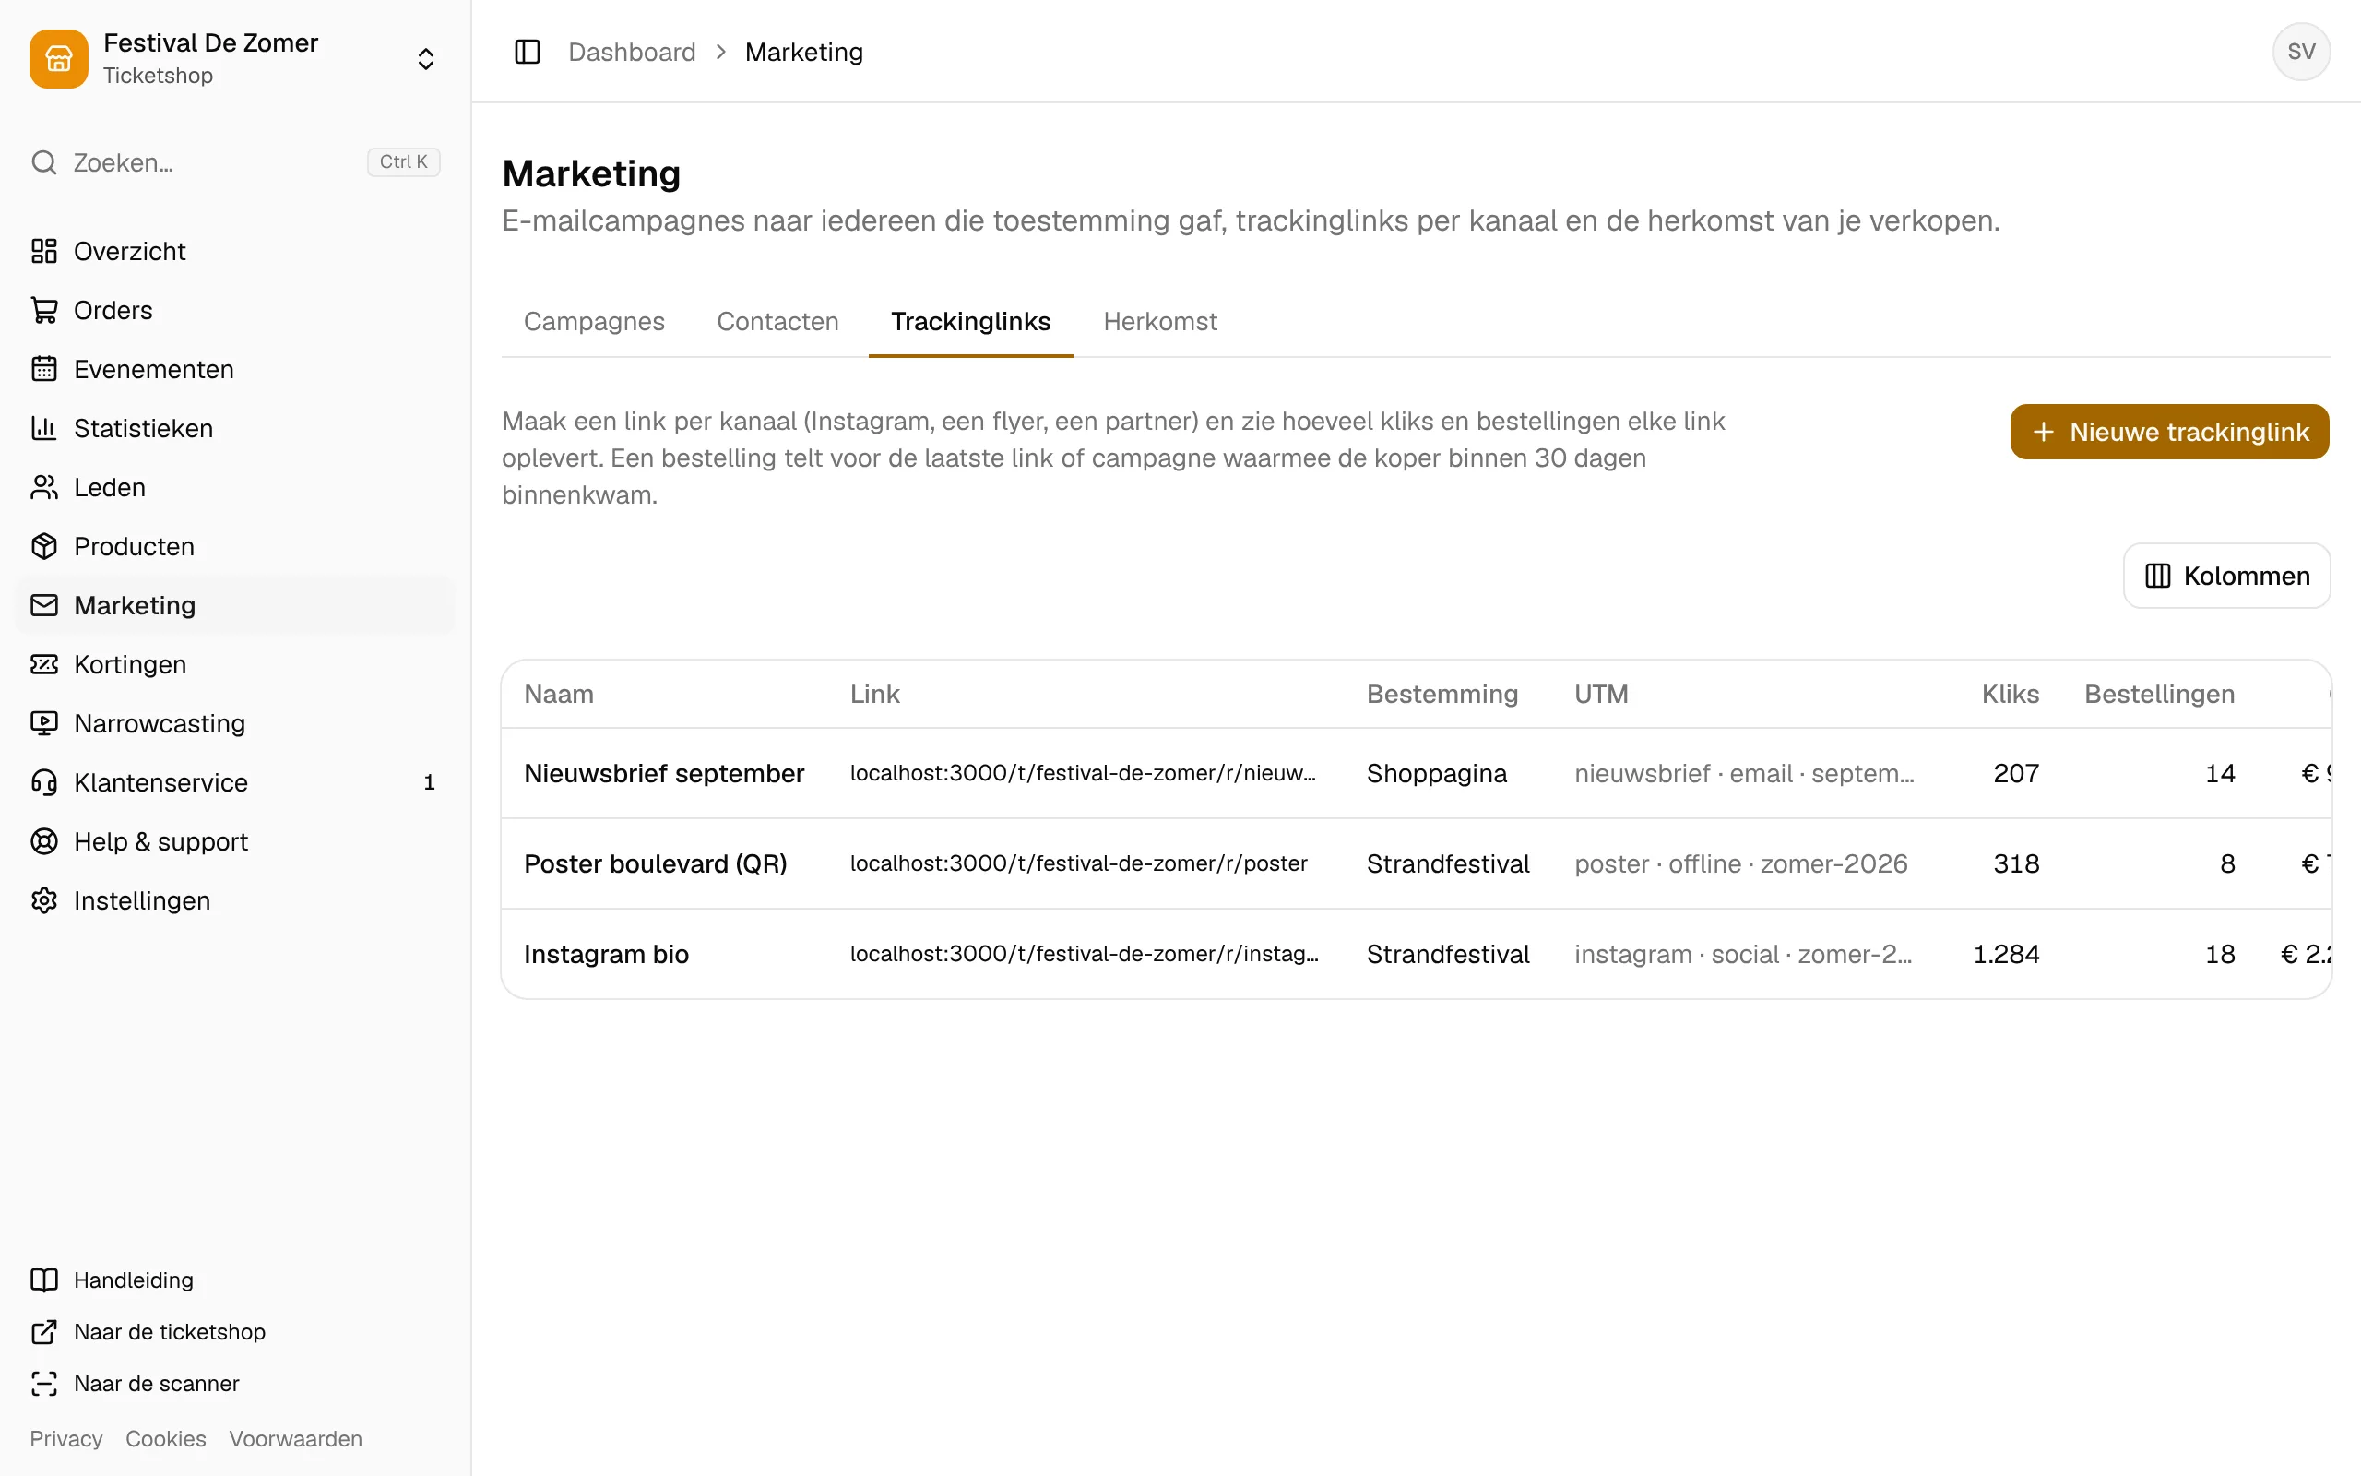Toggle the sidebar panel icon
Image resolution: width=2361 pixels, height=1476 pixels.
pyautogui.click(x=527, y=52)
